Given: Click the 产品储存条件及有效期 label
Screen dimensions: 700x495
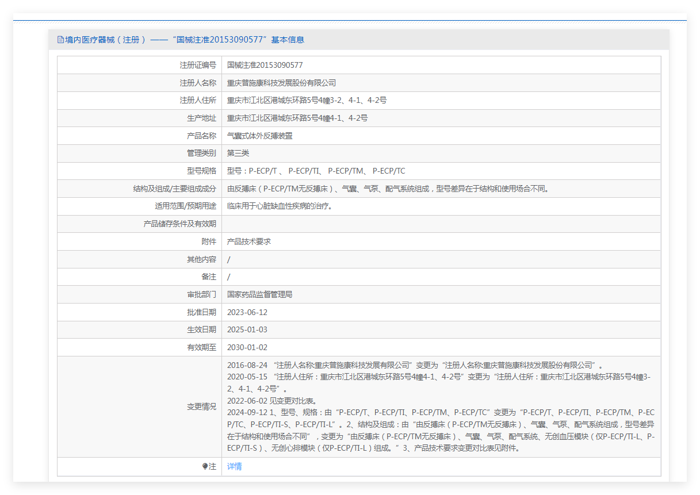Looking at the screenshot, I should pyautogui.click(x=180, y=224).
